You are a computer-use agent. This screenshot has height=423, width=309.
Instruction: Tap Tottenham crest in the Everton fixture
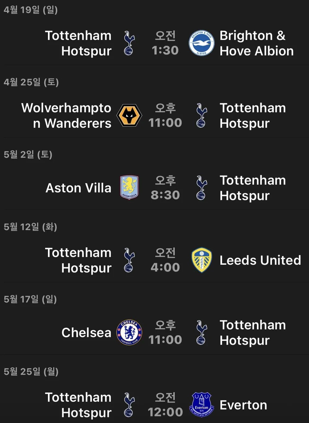129,404
